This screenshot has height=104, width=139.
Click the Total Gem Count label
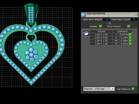point(120,20)
